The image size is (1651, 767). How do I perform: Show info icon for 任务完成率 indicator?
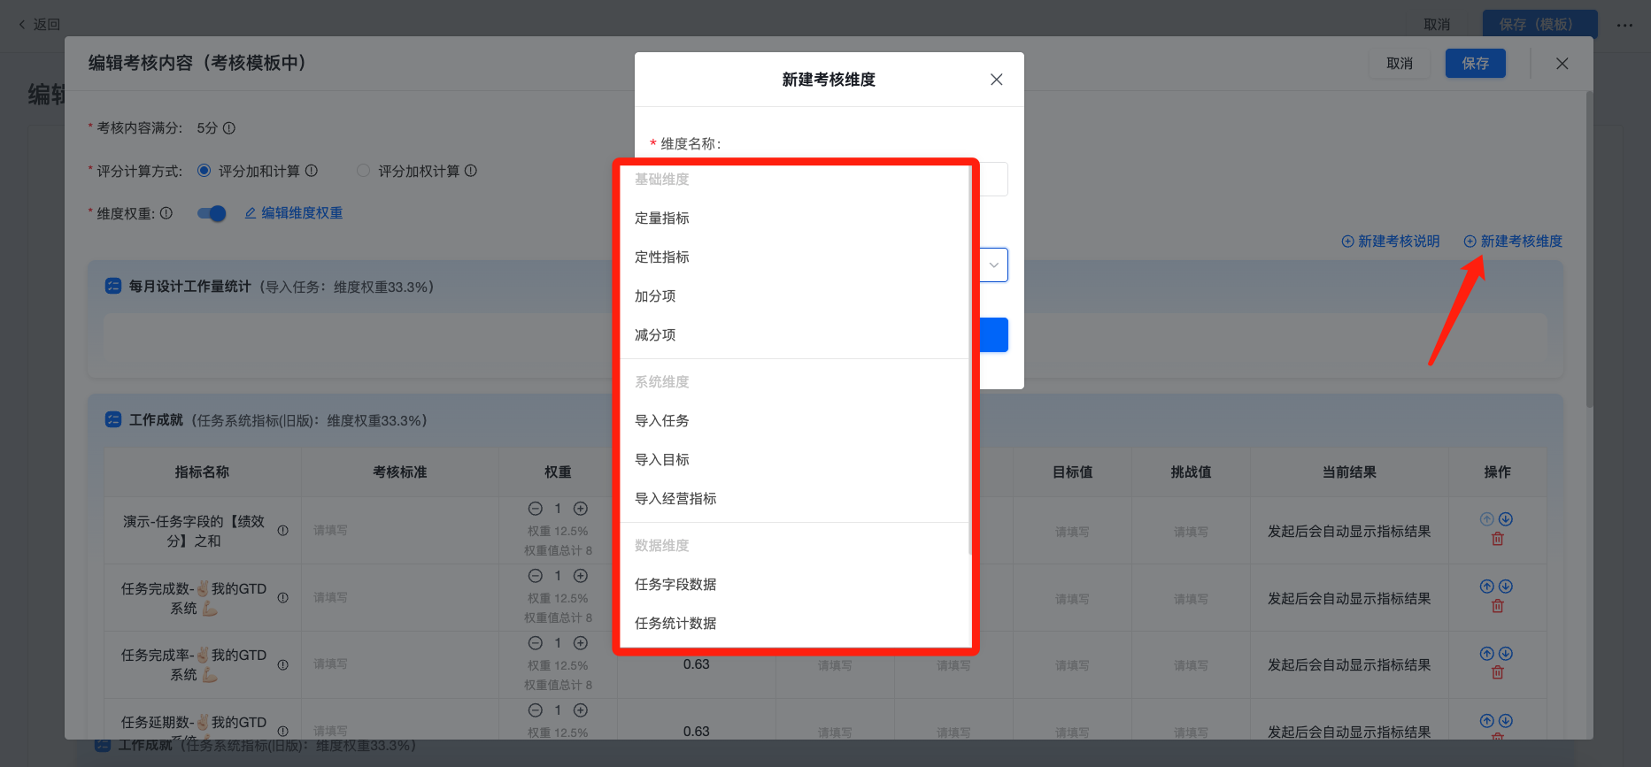point(283,665)
